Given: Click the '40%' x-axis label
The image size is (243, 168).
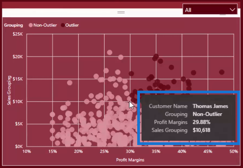Looking at the screenshot, I should 182,151.
